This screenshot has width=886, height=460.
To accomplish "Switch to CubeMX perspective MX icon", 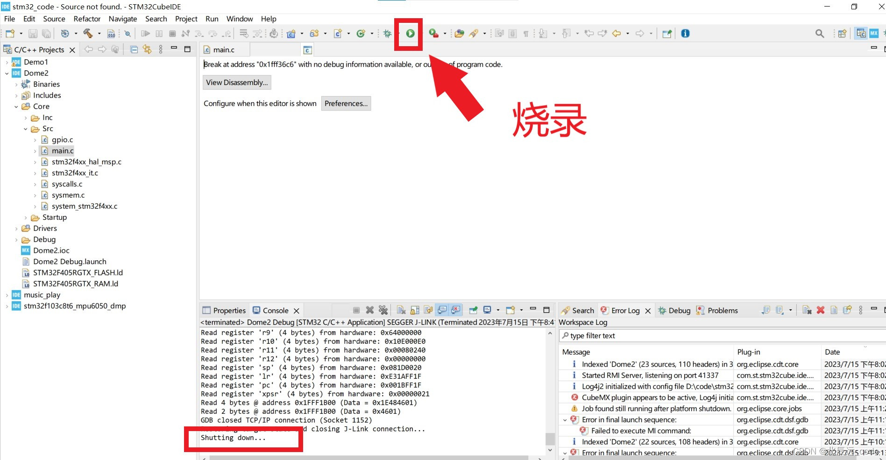I will 874,34.
